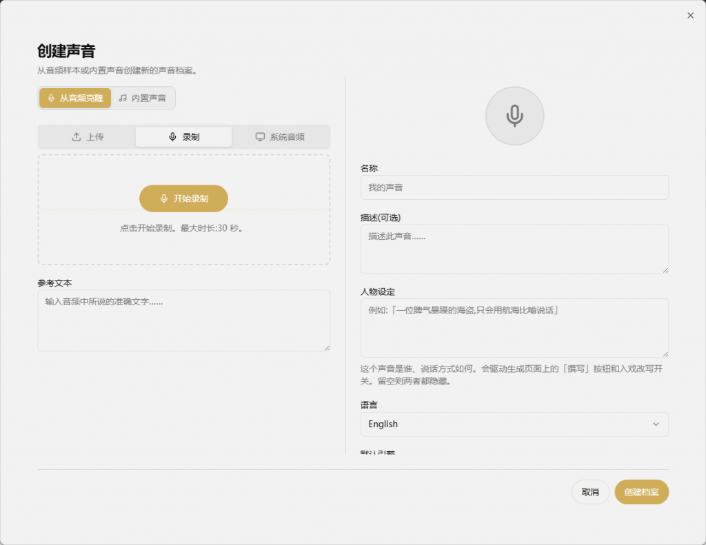Click the large microphone avatar circle

click(514, 116)
